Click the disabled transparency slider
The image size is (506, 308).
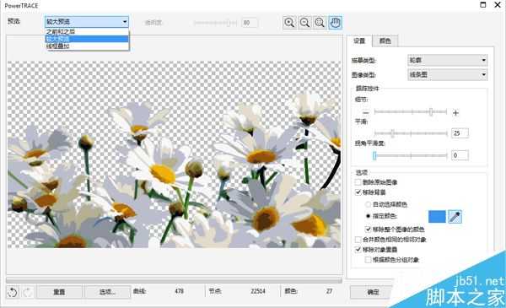coord(215,23)
